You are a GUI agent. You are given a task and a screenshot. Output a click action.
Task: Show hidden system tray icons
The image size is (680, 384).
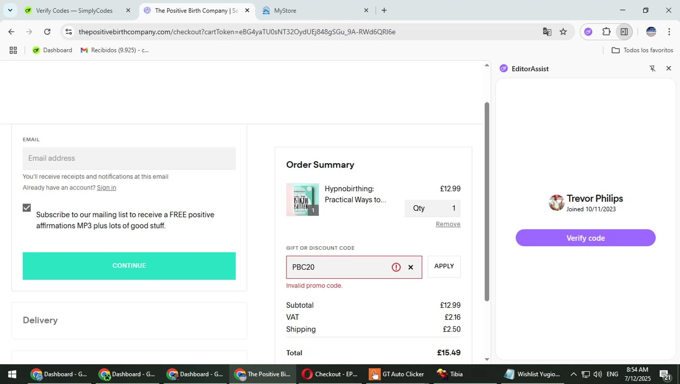tap(573, 374)
